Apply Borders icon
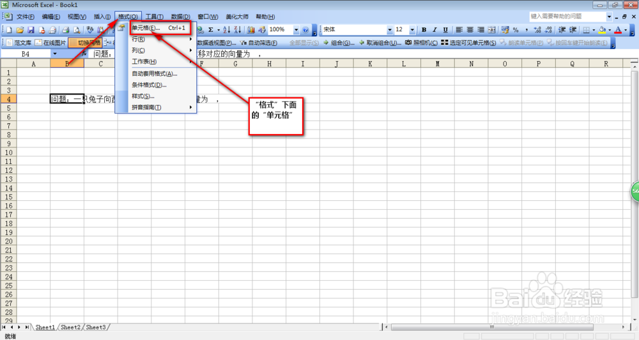Viewport: 639px width, 340px height. tap(587, 30)
